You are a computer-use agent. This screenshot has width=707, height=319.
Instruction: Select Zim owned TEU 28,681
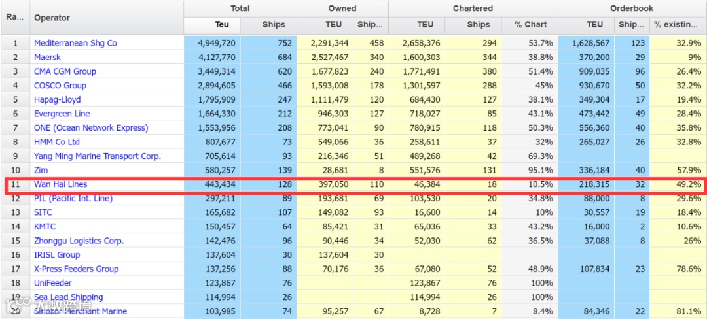(x=334, y=170)
